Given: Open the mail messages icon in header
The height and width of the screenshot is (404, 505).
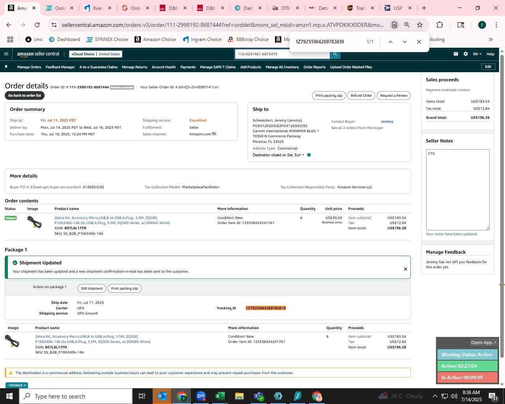Looking at the screenshot, I should (x=456, y=54).
